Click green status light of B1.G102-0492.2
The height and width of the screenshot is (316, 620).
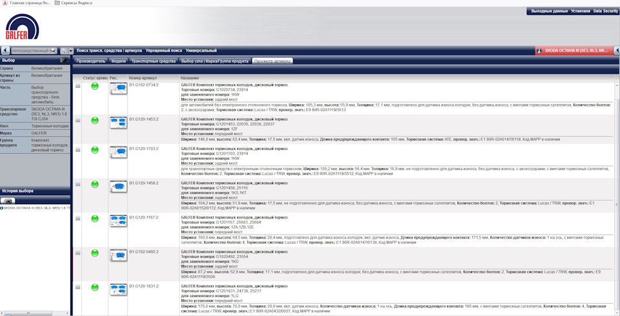pyautogui.click(x=95, y=253)
